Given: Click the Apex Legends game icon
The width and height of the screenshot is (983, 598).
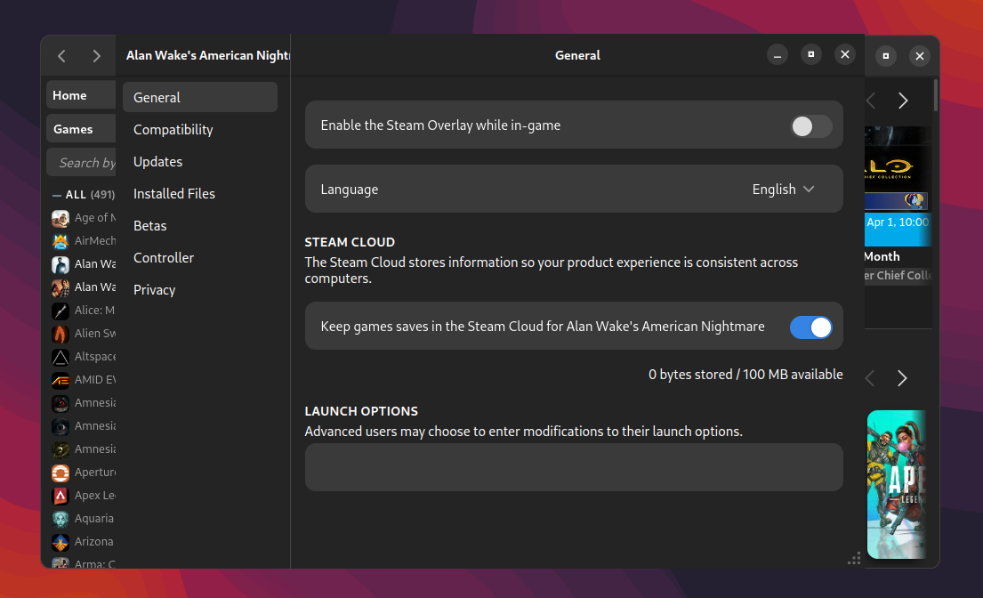Looking at the screenshot, I should pos(60,496).
